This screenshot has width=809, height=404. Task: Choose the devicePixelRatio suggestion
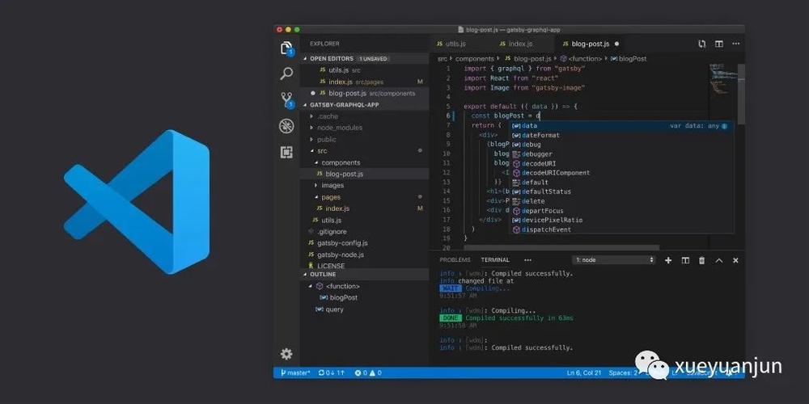621,220
